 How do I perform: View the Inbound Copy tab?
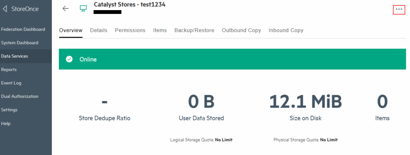click(x=286, y=30)
